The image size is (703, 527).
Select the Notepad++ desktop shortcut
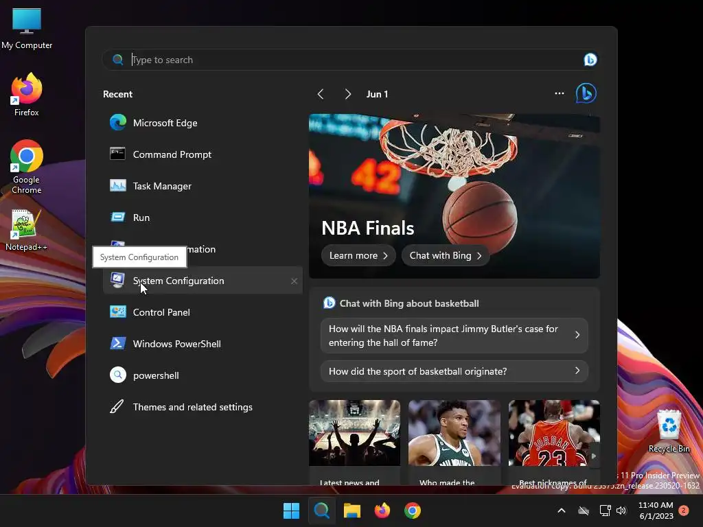pyautogui.click(x=27, y=230)
